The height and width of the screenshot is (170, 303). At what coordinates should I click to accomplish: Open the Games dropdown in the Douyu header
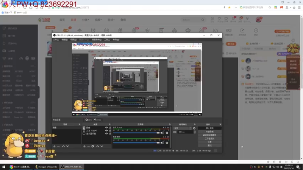click(x=111, y=20)
